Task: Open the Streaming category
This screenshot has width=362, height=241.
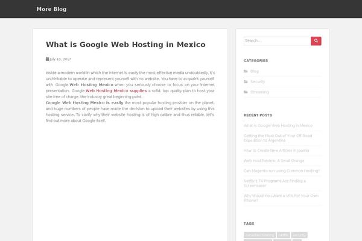Action: pos(259,92)
